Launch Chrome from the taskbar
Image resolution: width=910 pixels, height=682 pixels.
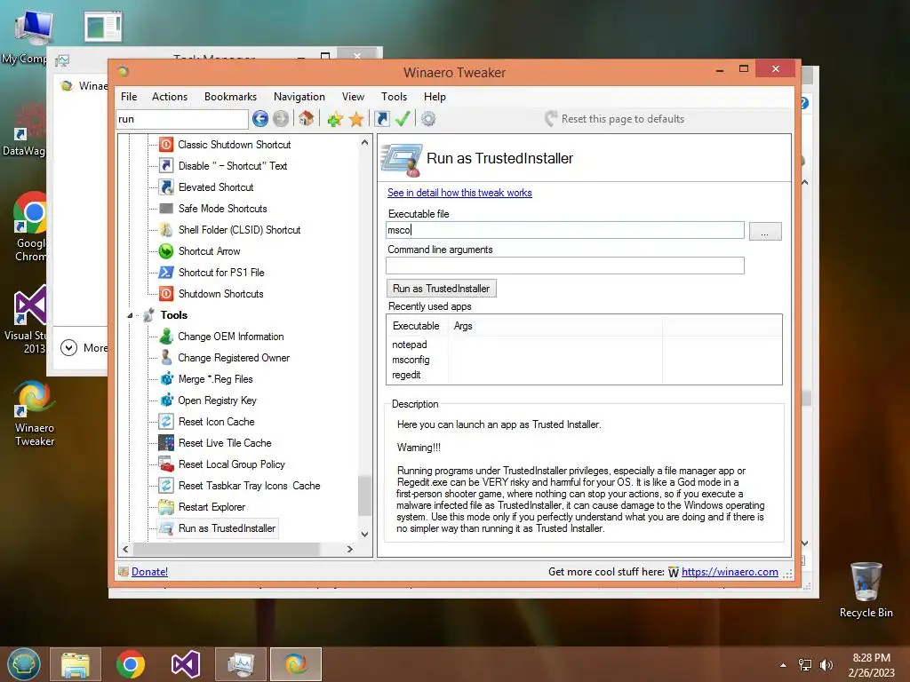point(130,664)
